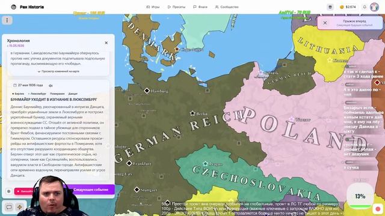Select the Hamburg diamond city marker
This screenshot has width=385, height=216.
[147, 91]
